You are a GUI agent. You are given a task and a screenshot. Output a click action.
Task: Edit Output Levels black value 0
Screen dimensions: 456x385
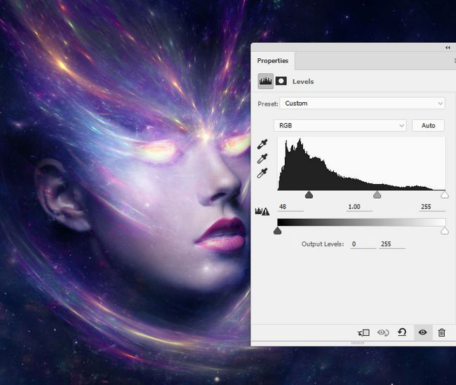[363, 244]
